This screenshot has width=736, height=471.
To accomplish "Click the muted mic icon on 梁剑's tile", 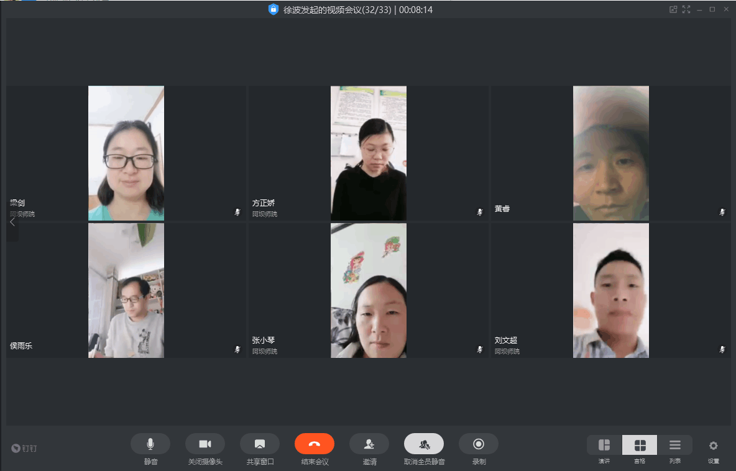I will [x=237, y=213].
